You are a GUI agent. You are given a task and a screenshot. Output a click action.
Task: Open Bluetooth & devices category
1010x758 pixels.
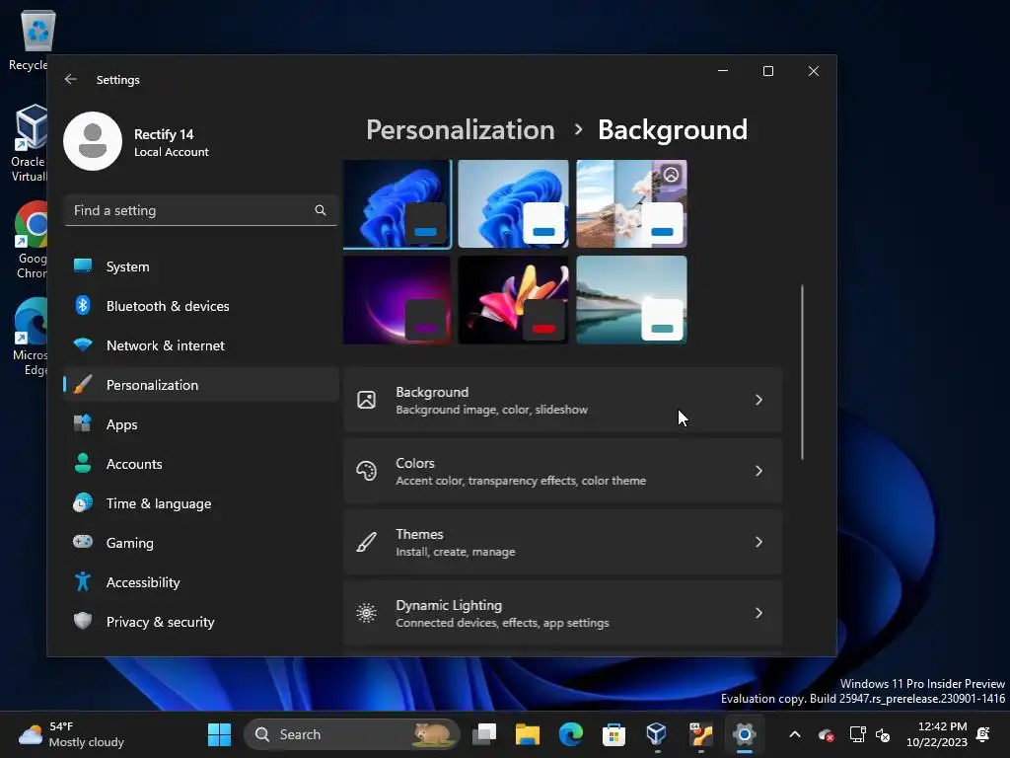[x=201, y=306]
